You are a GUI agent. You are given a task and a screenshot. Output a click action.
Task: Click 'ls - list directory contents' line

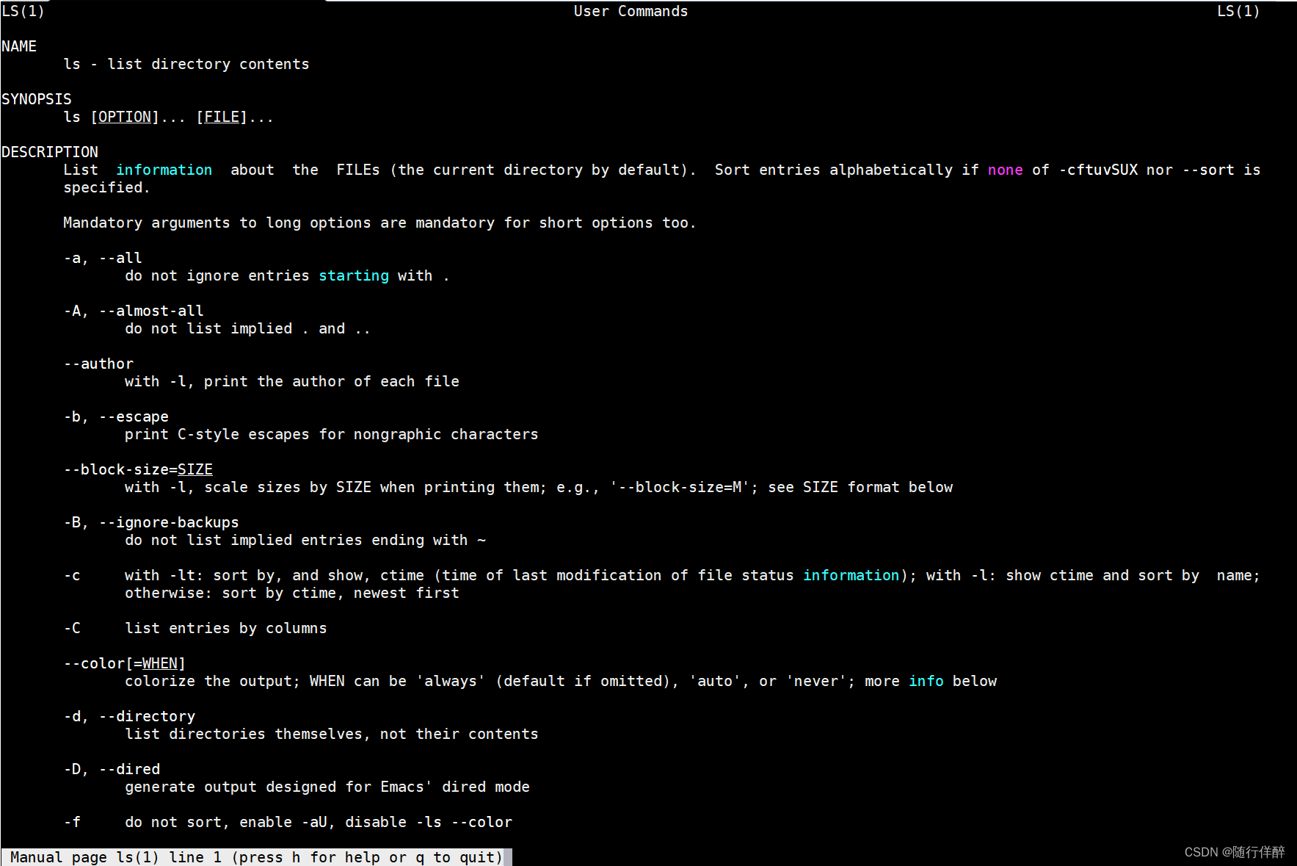click(186, 64)
